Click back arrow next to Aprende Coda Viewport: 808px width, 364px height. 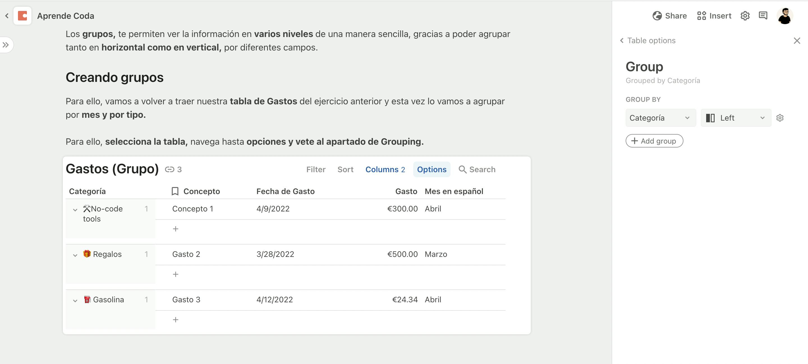coord(7,16)
